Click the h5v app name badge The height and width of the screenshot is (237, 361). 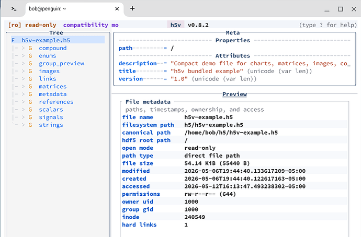click(176, 25)
